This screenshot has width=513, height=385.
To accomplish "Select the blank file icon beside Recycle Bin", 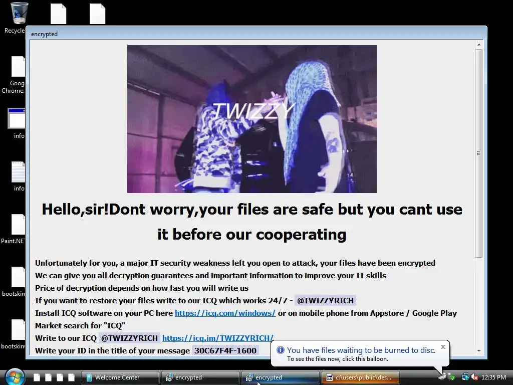I will tap(59, 14).
